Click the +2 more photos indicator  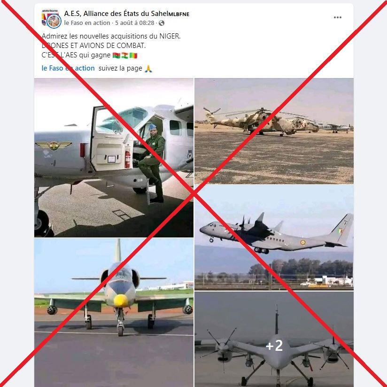[x=274, y=345]
